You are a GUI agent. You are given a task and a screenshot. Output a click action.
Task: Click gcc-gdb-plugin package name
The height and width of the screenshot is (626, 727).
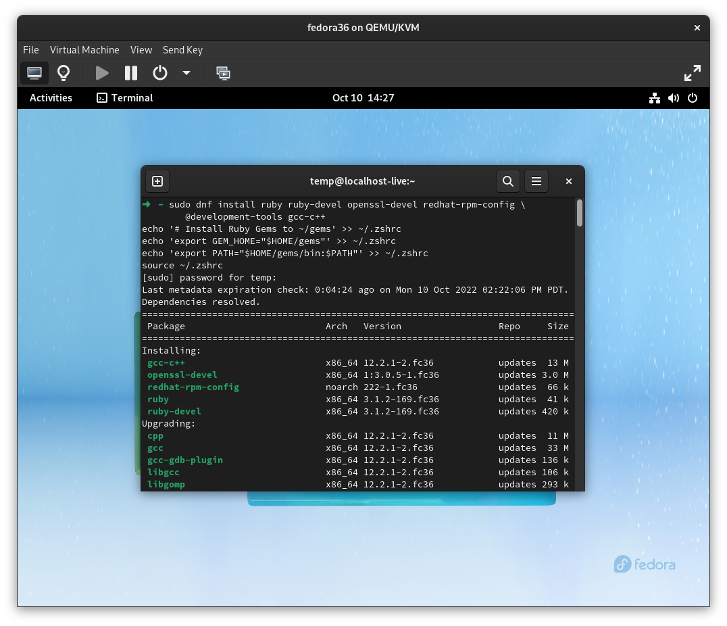(x=185, y=460)
